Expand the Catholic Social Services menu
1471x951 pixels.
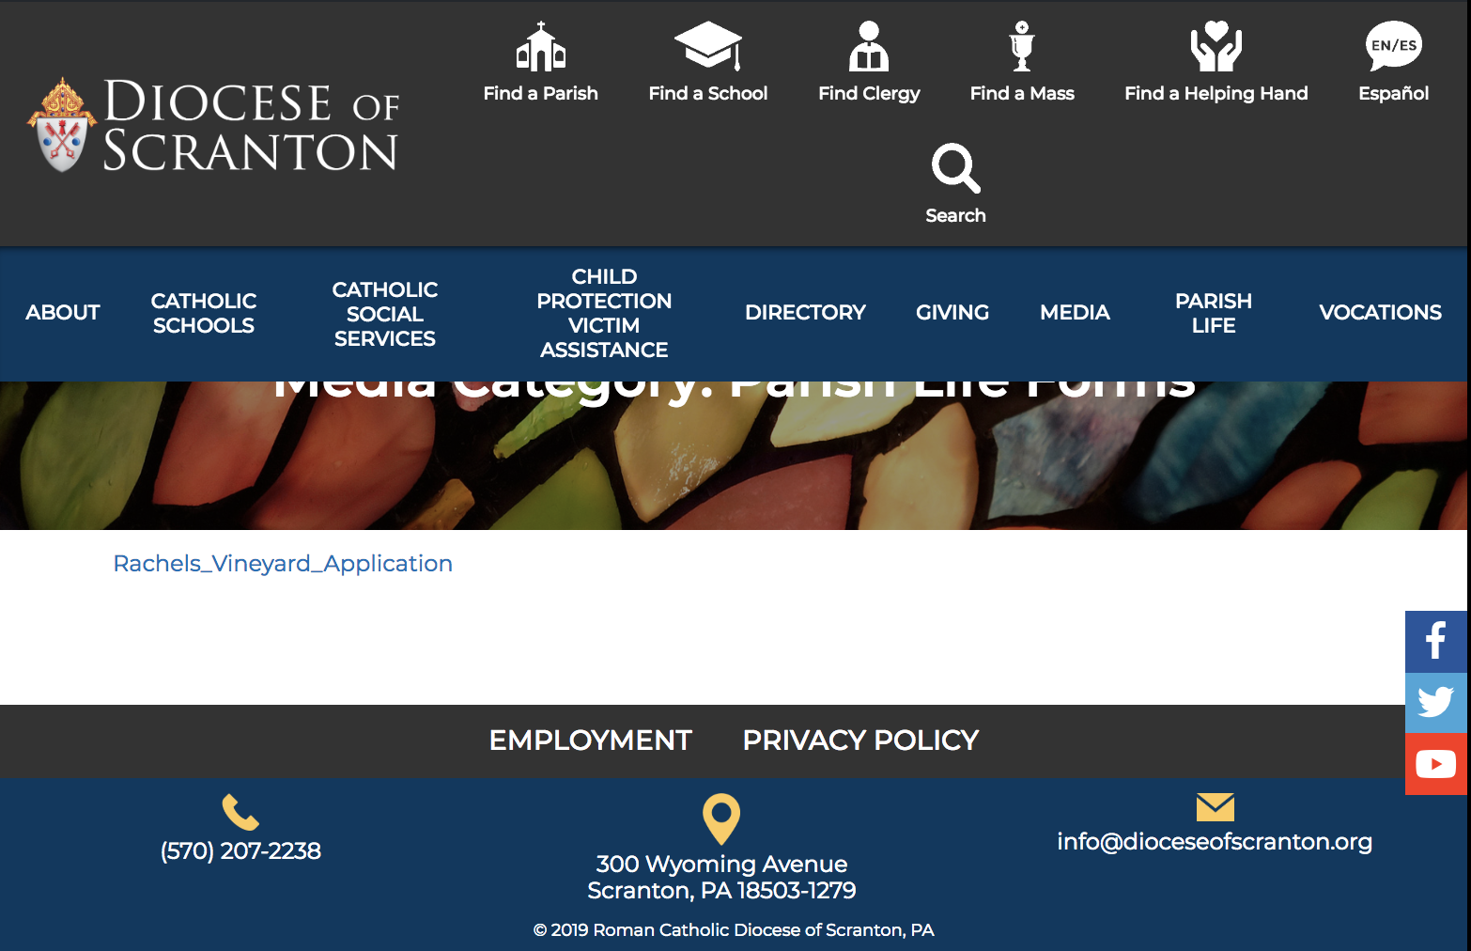pyautogui.click(x=385, y=314)
